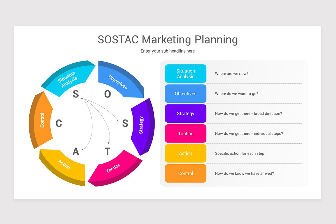Click the letter O inside the wheel
This screenshot has width=336, height=224.
coord(108,94)
